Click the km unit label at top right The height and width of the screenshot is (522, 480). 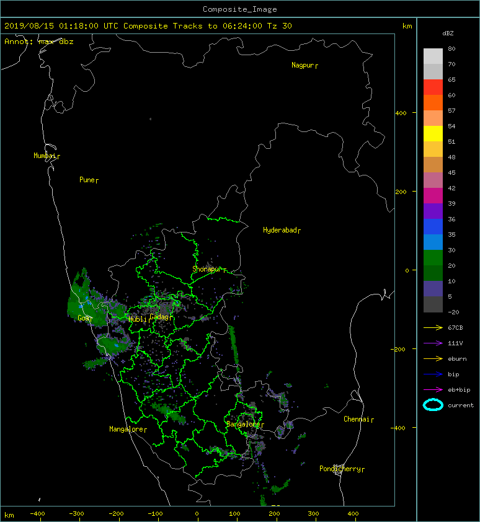[x=407, y=26]
